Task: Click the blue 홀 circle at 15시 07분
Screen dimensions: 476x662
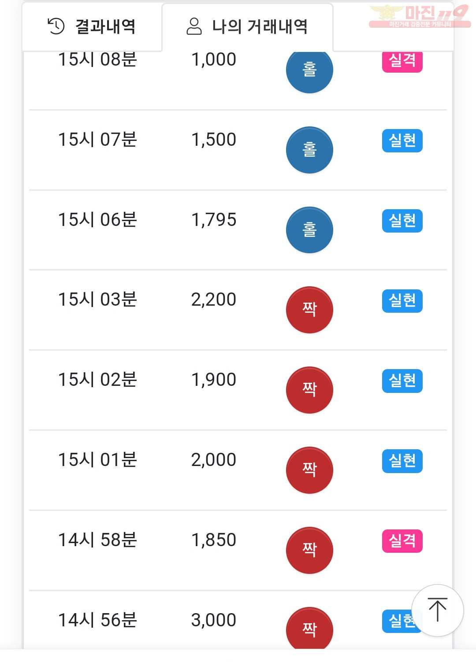Action: pos(309,150)
